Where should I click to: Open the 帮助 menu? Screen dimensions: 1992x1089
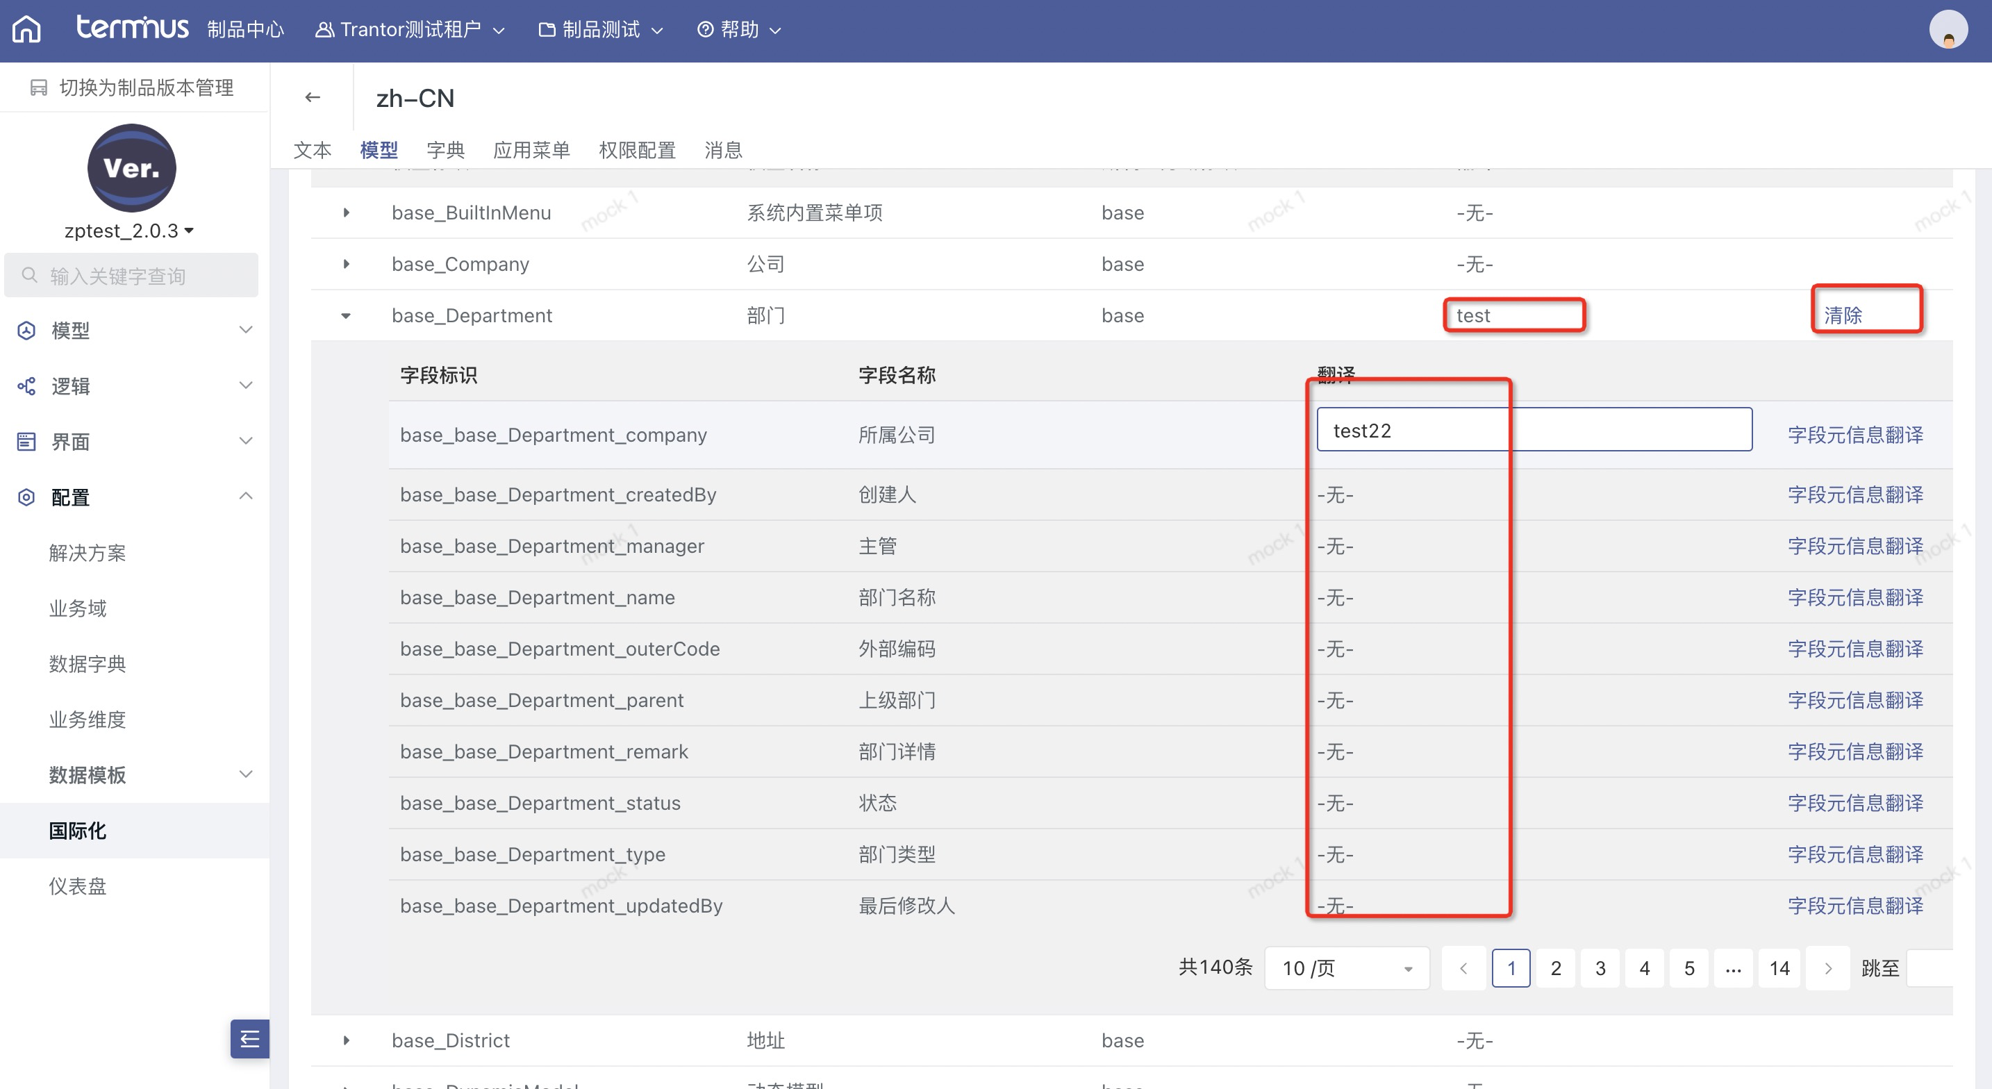point(739,29)
